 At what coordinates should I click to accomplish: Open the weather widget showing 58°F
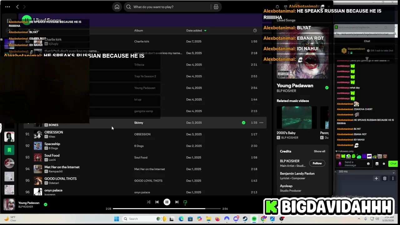[10, 219]
